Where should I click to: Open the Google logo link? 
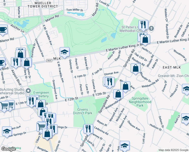point(8,149)
